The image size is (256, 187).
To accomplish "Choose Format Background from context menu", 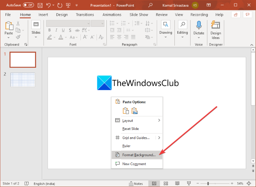I will (x=137, y=155).
